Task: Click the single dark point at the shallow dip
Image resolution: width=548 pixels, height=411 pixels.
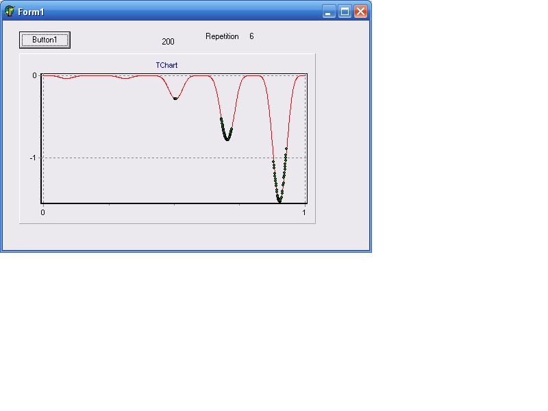Action: (175, 99)
